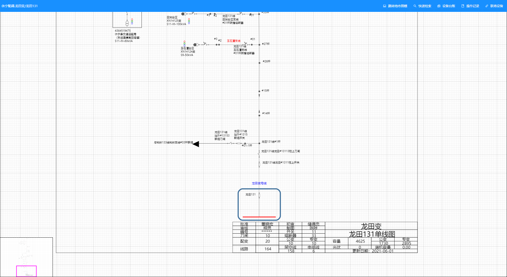Open 快速检索 quick search

(422, 6)
